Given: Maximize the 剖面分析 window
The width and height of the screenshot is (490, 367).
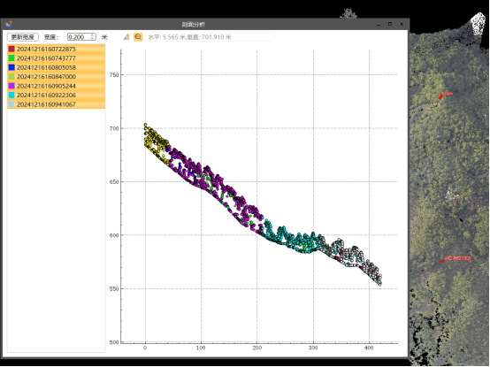Looking at the screenshot, I should coord(390,24).
